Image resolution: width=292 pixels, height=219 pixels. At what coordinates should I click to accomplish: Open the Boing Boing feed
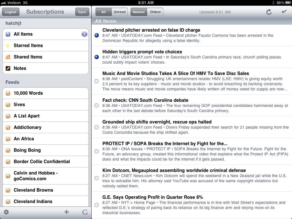46,150
